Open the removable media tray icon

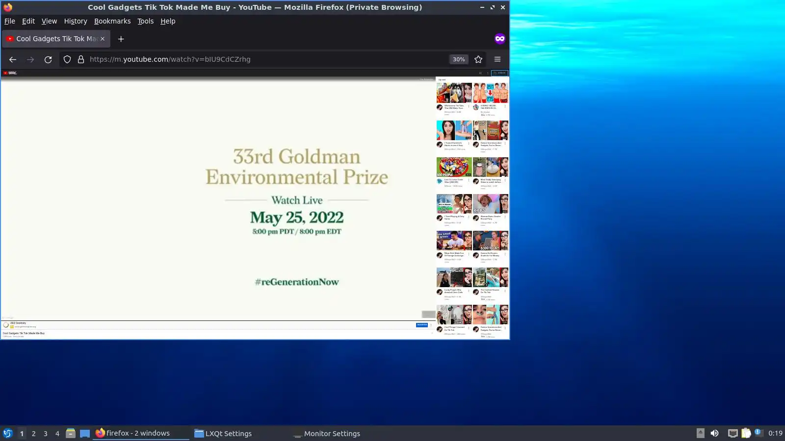coord(701,433)
